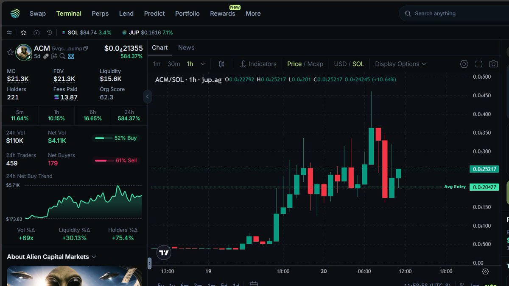The height and width of the screenshot is (286, 509).
Task: Click the Jupiter logo icon
Action: point(15,14)
